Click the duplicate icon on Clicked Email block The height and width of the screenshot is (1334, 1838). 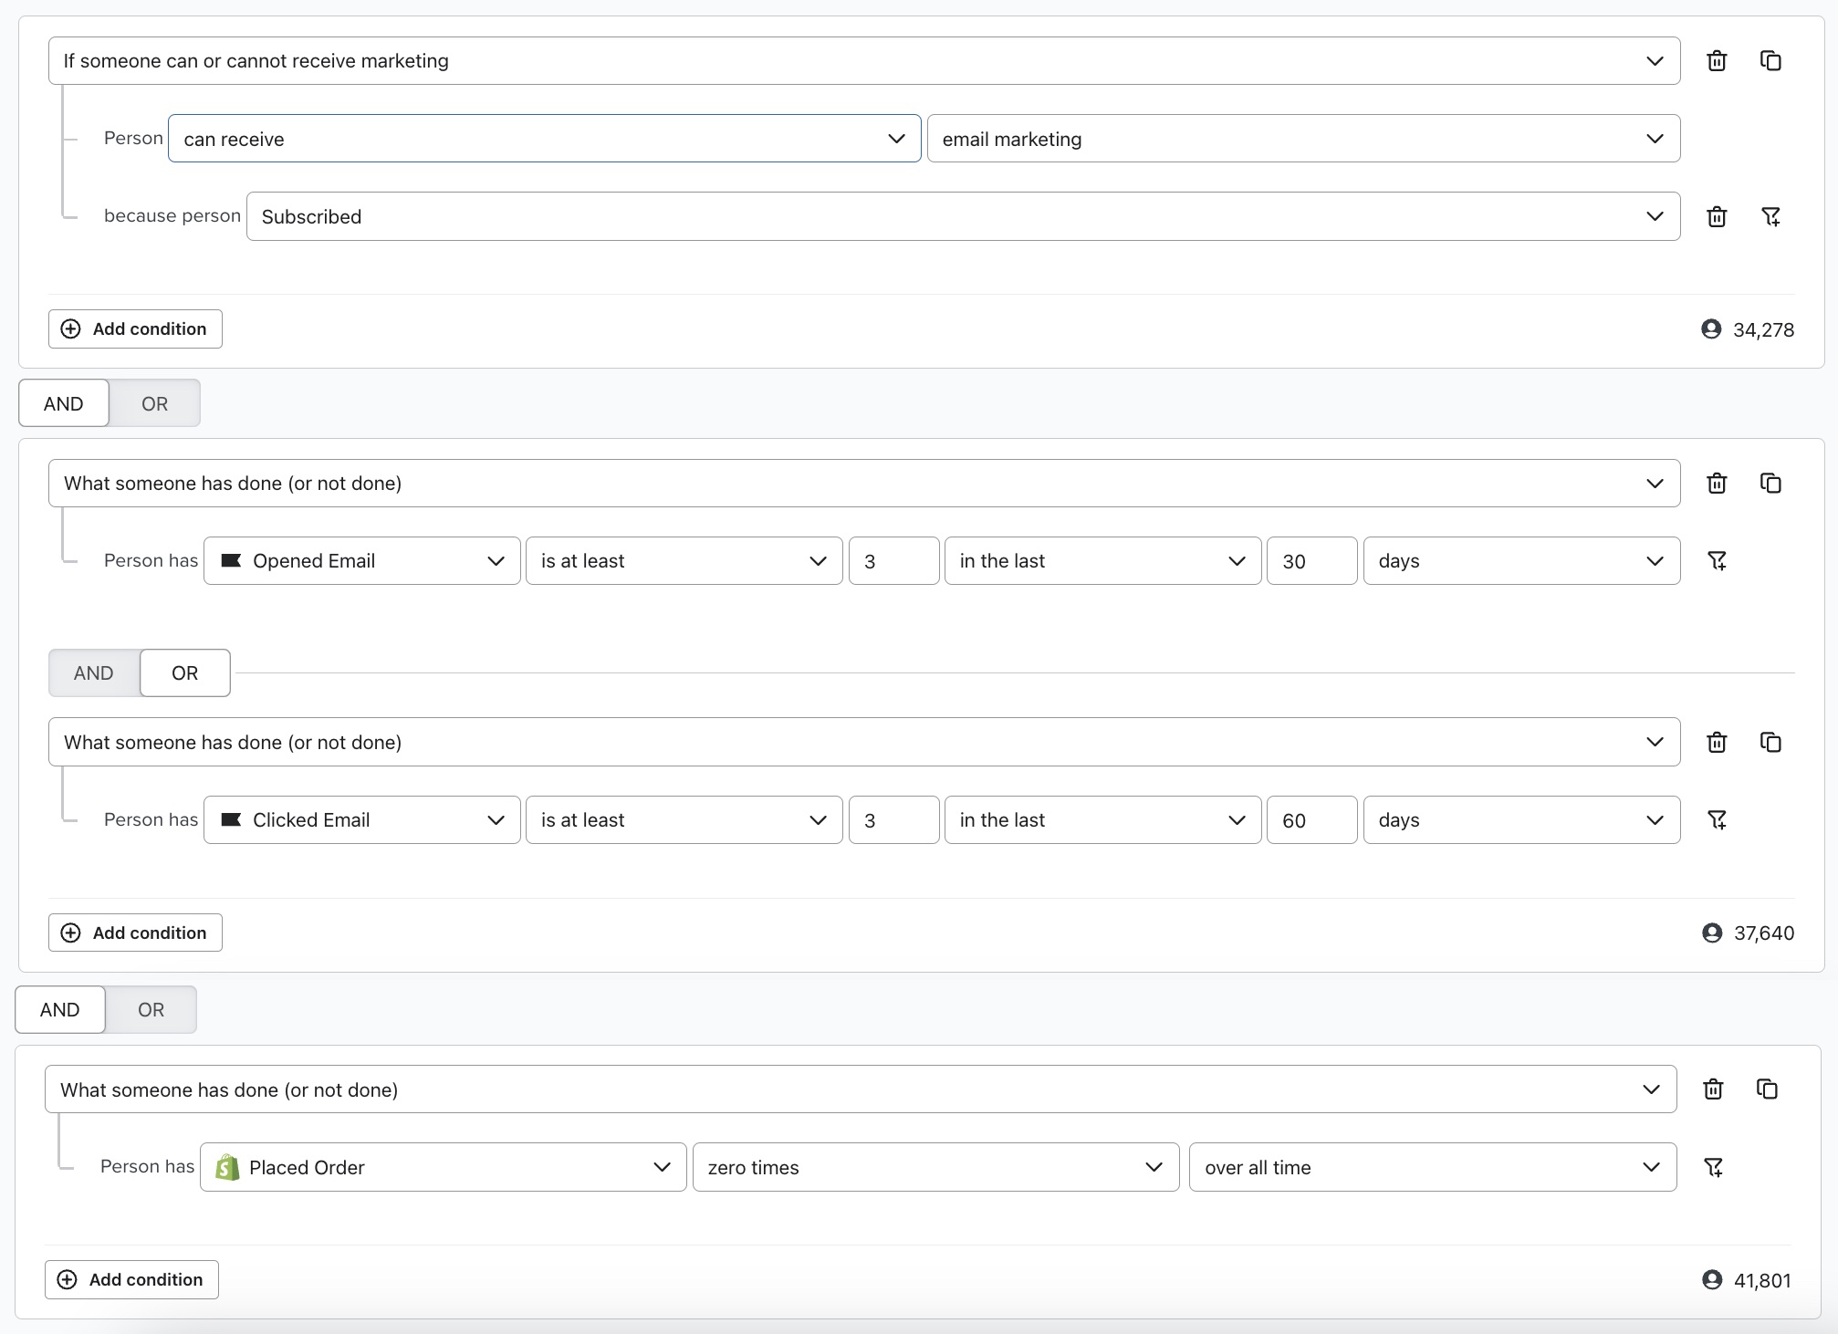coord(1771,742)
